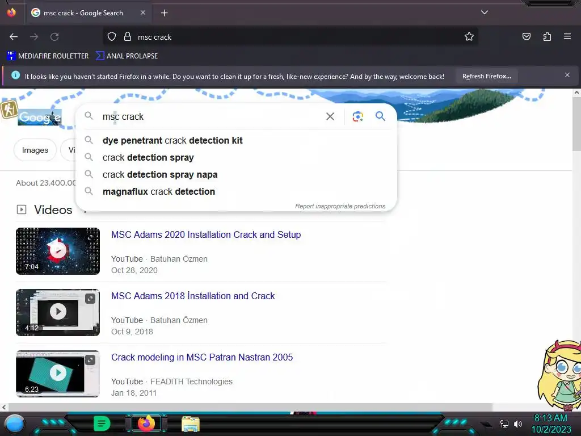Open MSC Adams 2018 Installation and Crack link
This screenshot has width=581, height=436.
tap(193, 296)
